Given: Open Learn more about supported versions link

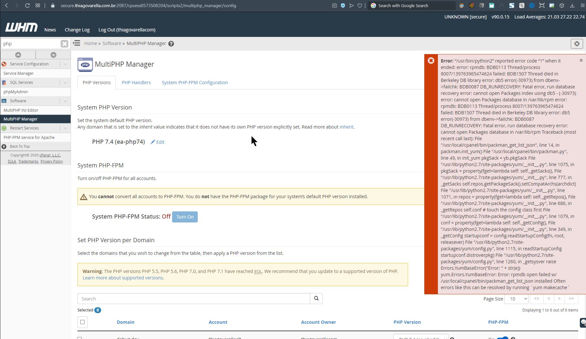Looking at the screenshot, I should (123, 278).
